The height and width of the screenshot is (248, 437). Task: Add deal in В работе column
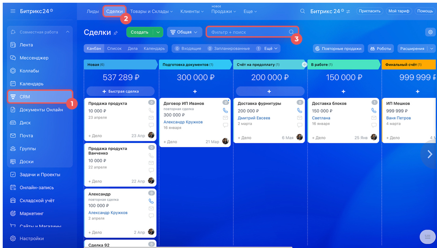click(343, 91)
